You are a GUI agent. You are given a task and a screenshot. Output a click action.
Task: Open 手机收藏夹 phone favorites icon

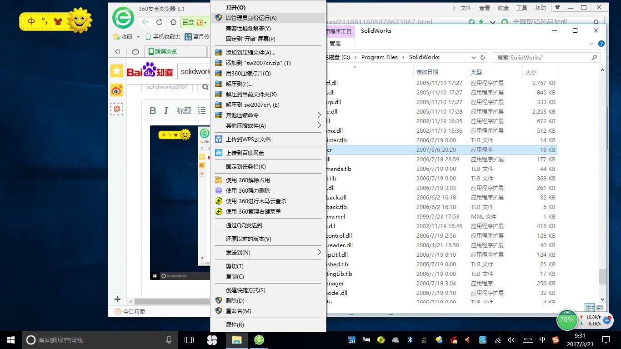(147, 36)
